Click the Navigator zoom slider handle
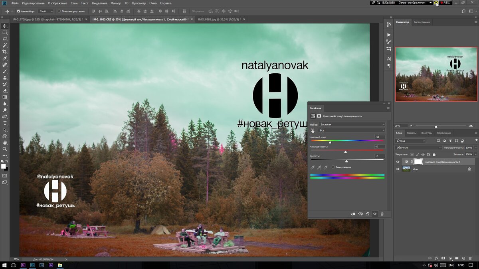 [436, 126]
